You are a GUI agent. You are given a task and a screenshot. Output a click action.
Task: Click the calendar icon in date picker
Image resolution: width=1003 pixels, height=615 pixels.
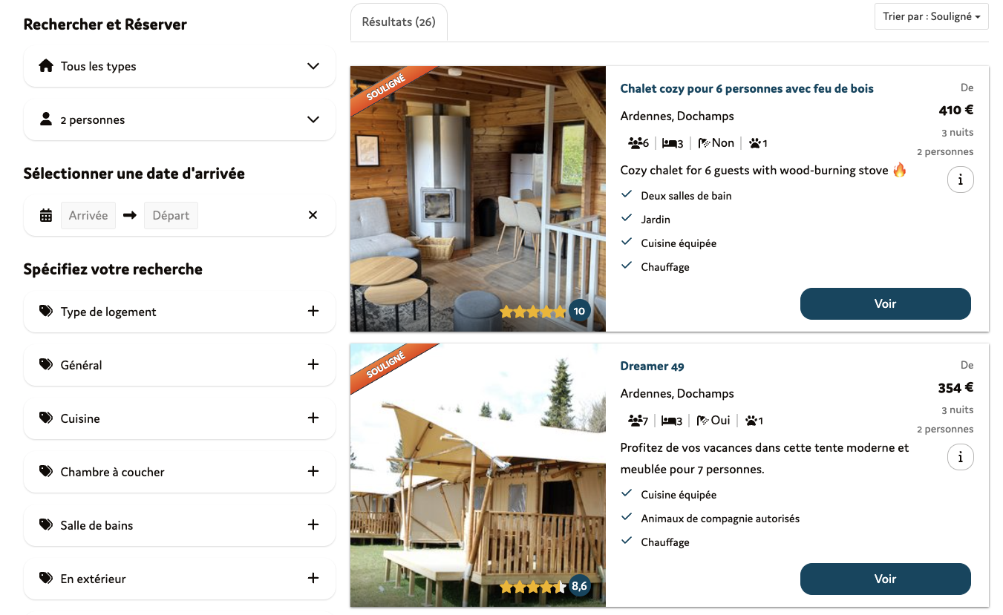[46, 215]
